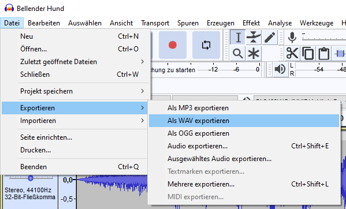Click the speaker playback meter icon

pyautogui.click(x=280, y=69)
